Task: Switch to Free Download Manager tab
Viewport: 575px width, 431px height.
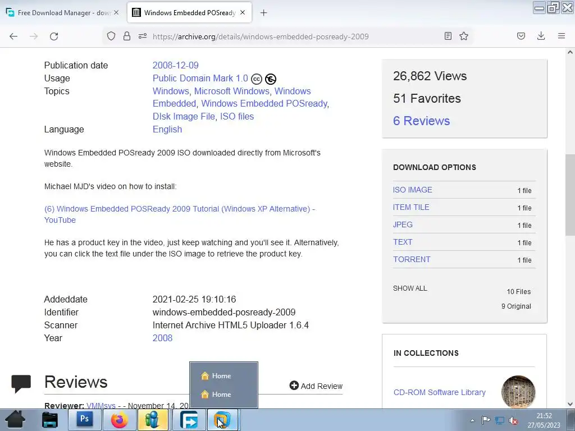Action: [63, 13]
